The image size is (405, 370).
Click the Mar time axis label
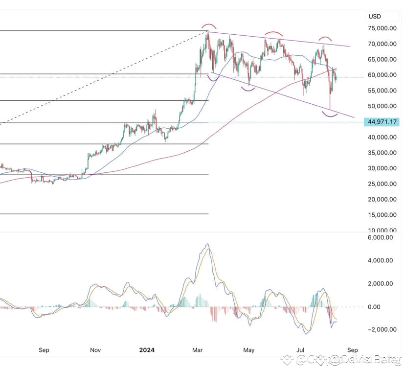(x=197, y=350)
